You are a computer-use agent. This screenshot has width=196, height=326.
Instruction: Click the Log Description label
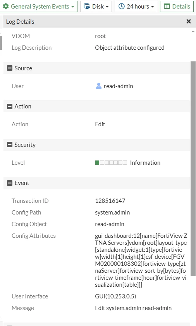pyautogui.click(x=31, y=48)
